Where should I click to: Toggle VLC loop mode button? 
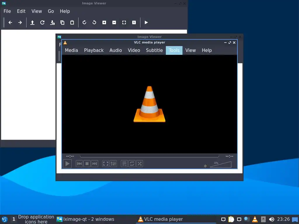point(132,164)
